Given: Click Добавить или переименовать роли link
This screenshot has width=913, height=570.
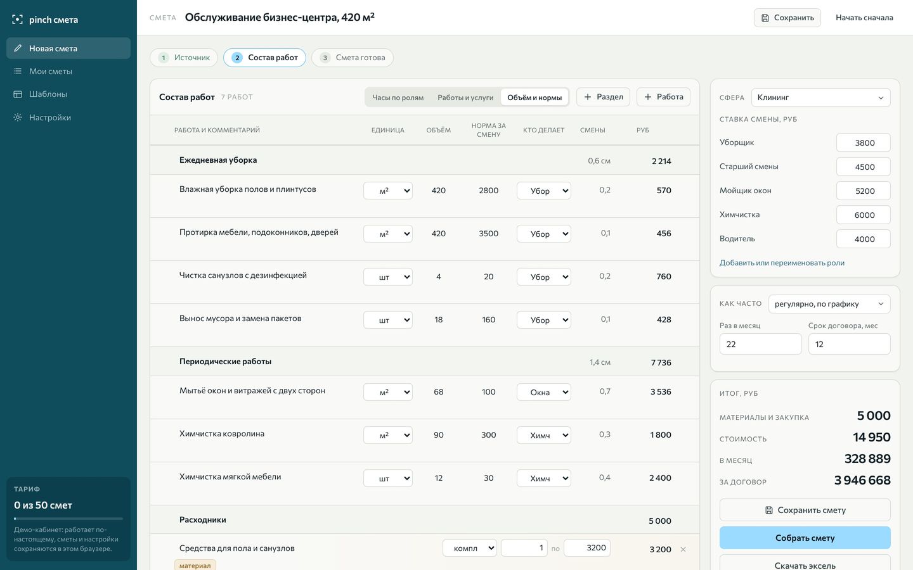Looking at the screenshot, I should point(782,263).
